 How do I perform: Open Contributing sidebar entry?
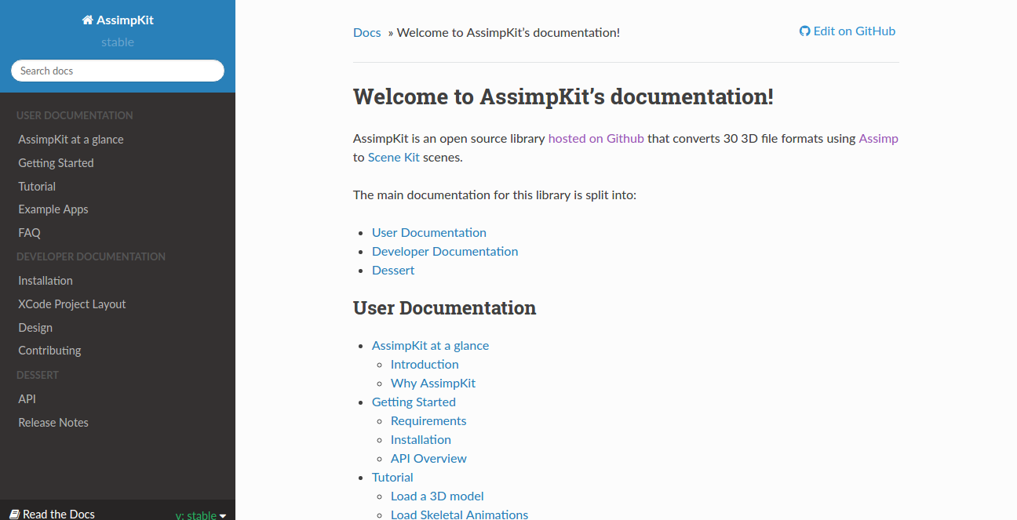(x=49, y=351)
